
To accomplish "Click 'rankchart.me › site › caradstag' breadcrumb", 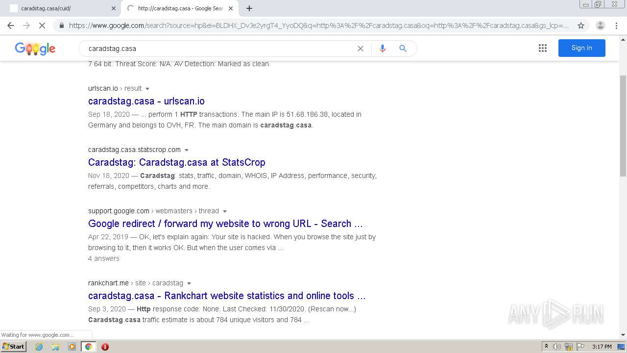I will tap(136, 283).
